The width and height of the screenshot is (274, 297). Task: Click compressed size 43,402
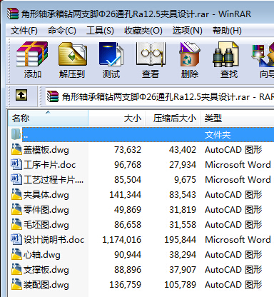pyautogui.click(x=183, y=150)
